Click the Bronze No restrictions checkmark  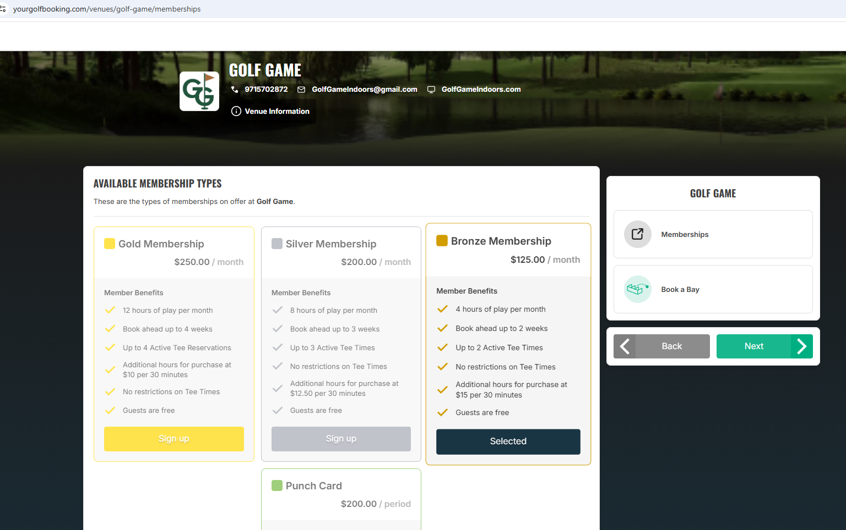442,367
